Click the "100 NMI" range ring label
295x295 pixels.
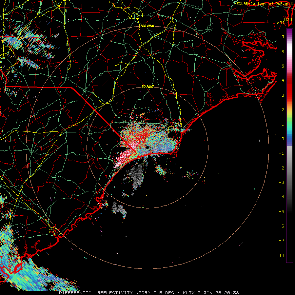147,26
